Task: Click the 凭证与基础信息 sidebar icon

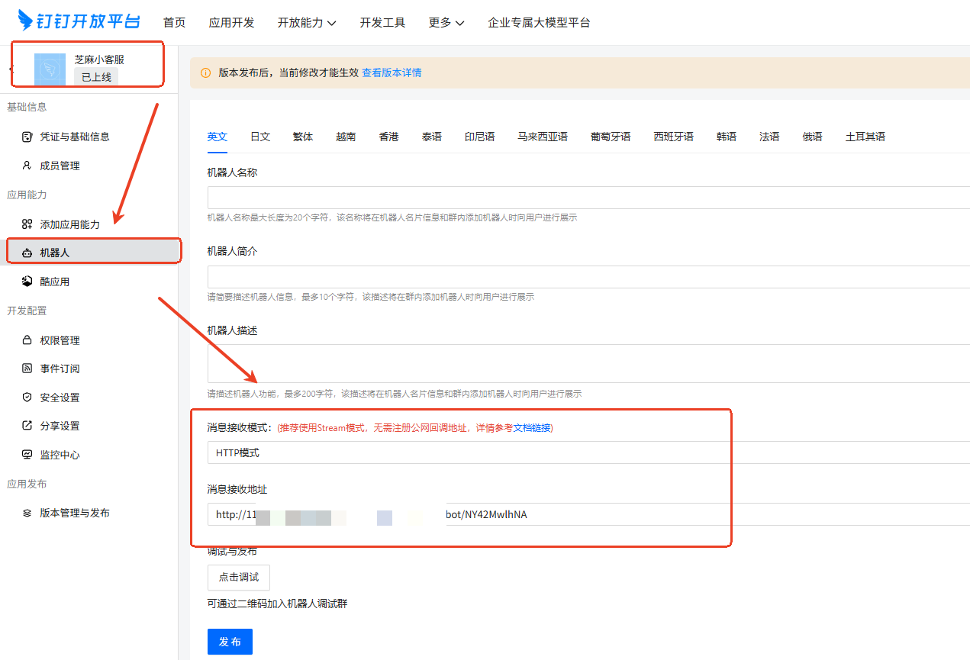Action: click(x=27, y=137)
